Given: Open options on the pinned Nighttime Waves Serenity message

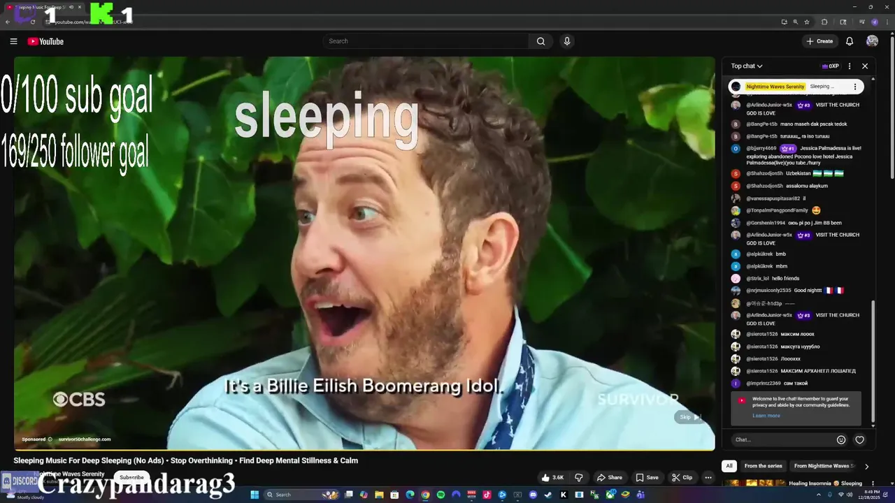Looking at the screenshot, I should coord(854,87).
